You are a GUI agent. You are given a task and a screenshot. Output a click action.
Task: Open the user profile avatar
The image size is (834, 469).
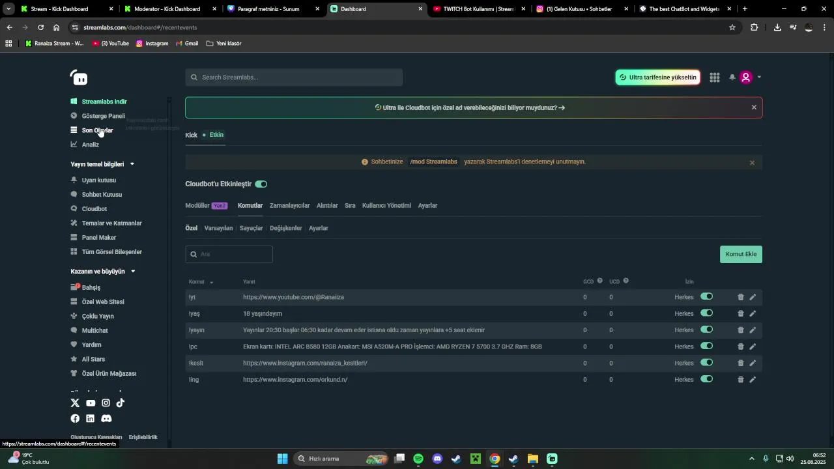pos(746,78)
